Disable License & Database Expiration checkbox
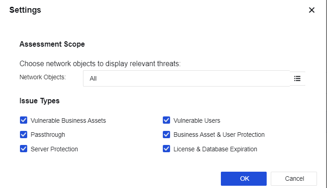The image size is (327, 188). click(x=166, y=149)
